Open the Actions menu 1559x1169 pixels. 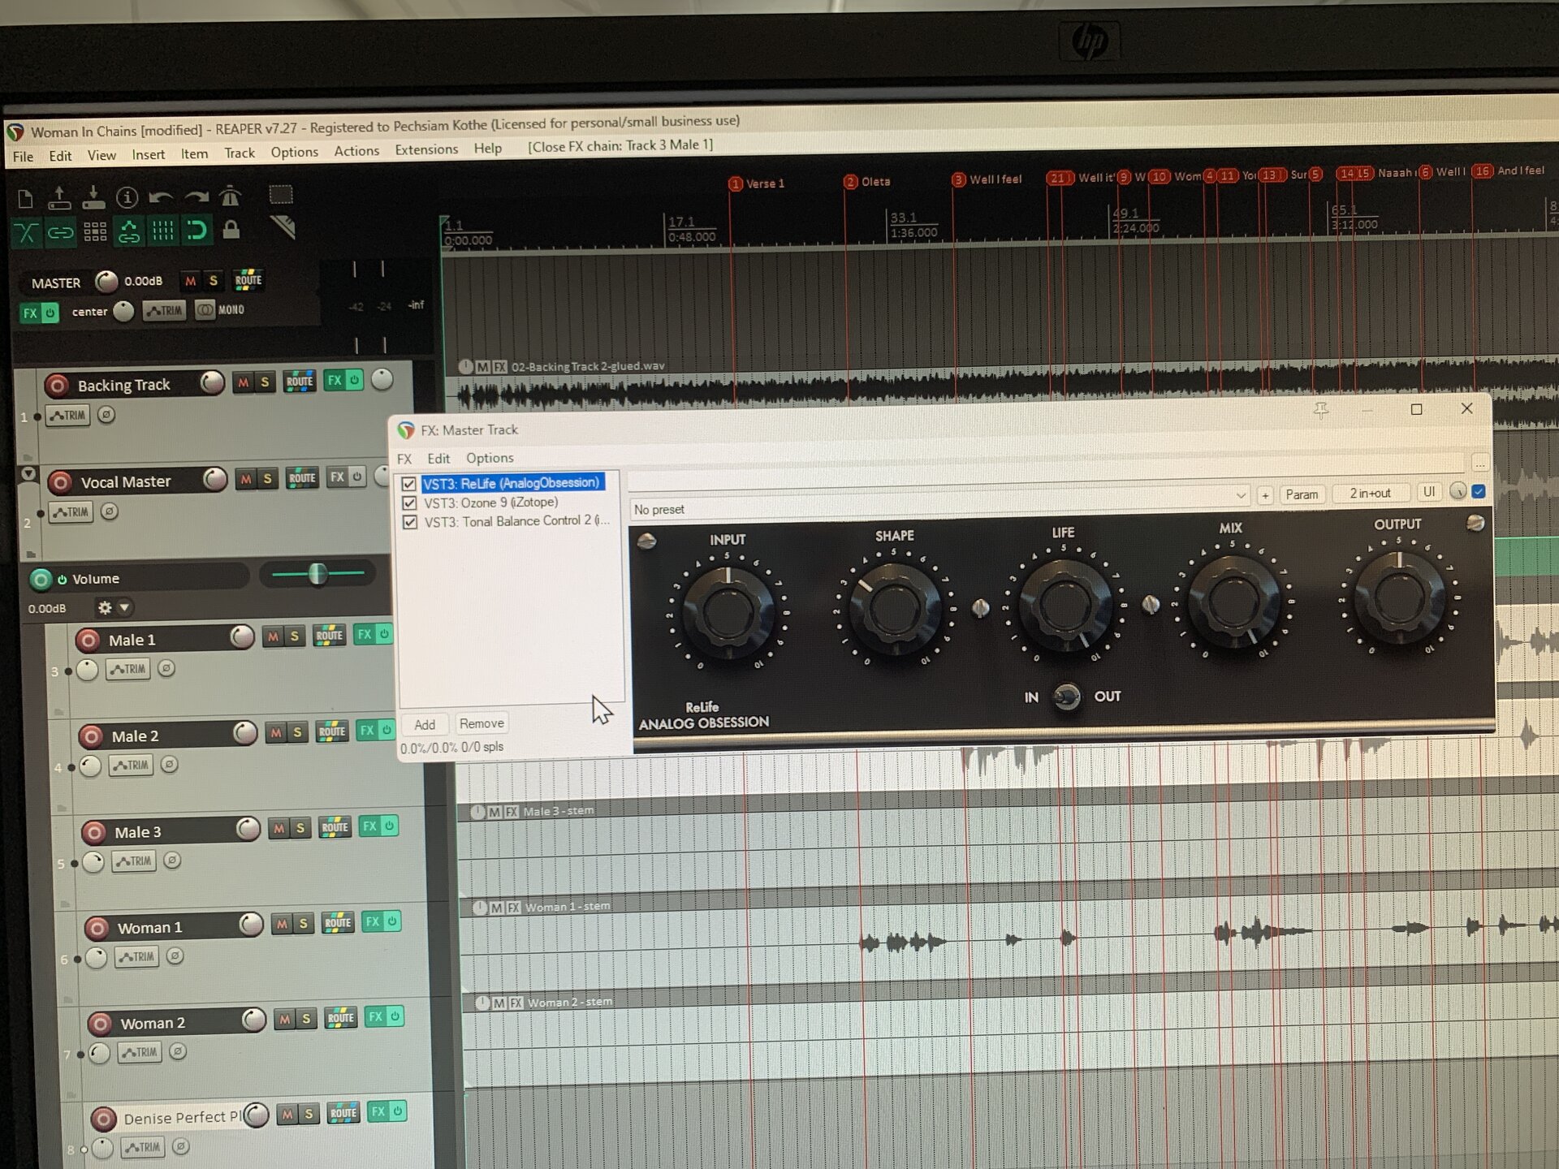356,151
